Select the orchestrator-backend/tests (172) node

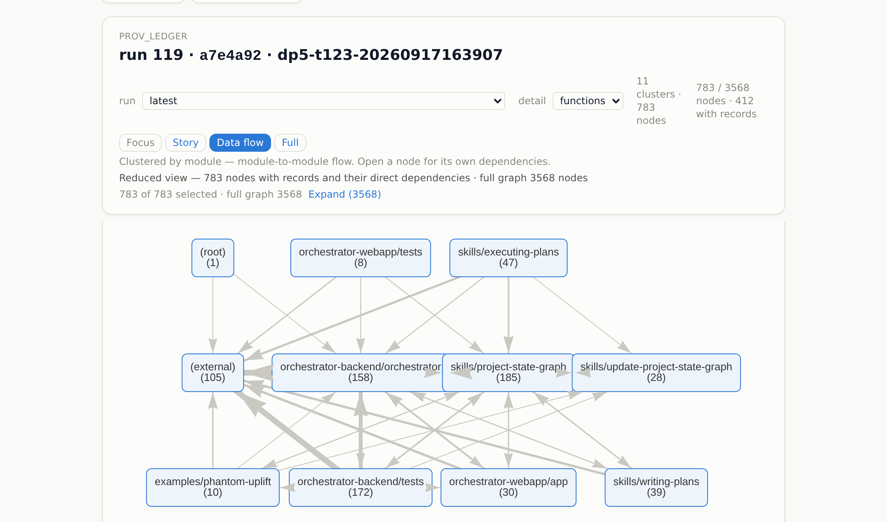[361, 488]
